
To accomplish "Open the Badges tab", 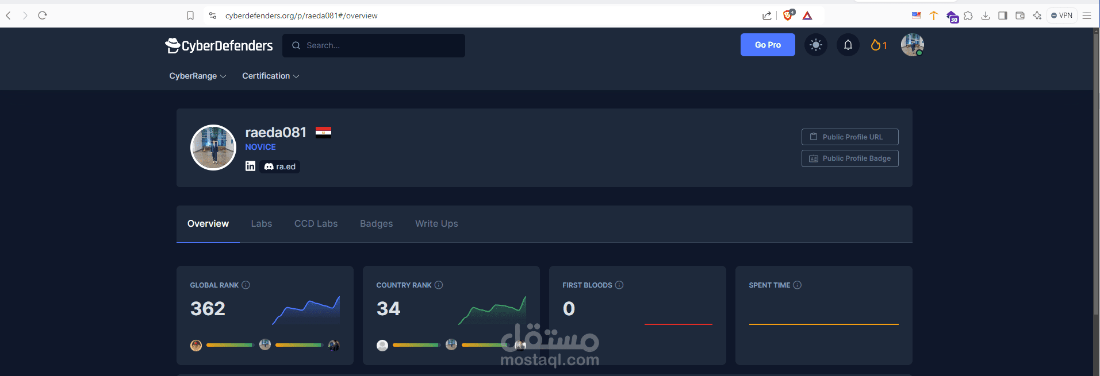I will click(x=377, y=224).
